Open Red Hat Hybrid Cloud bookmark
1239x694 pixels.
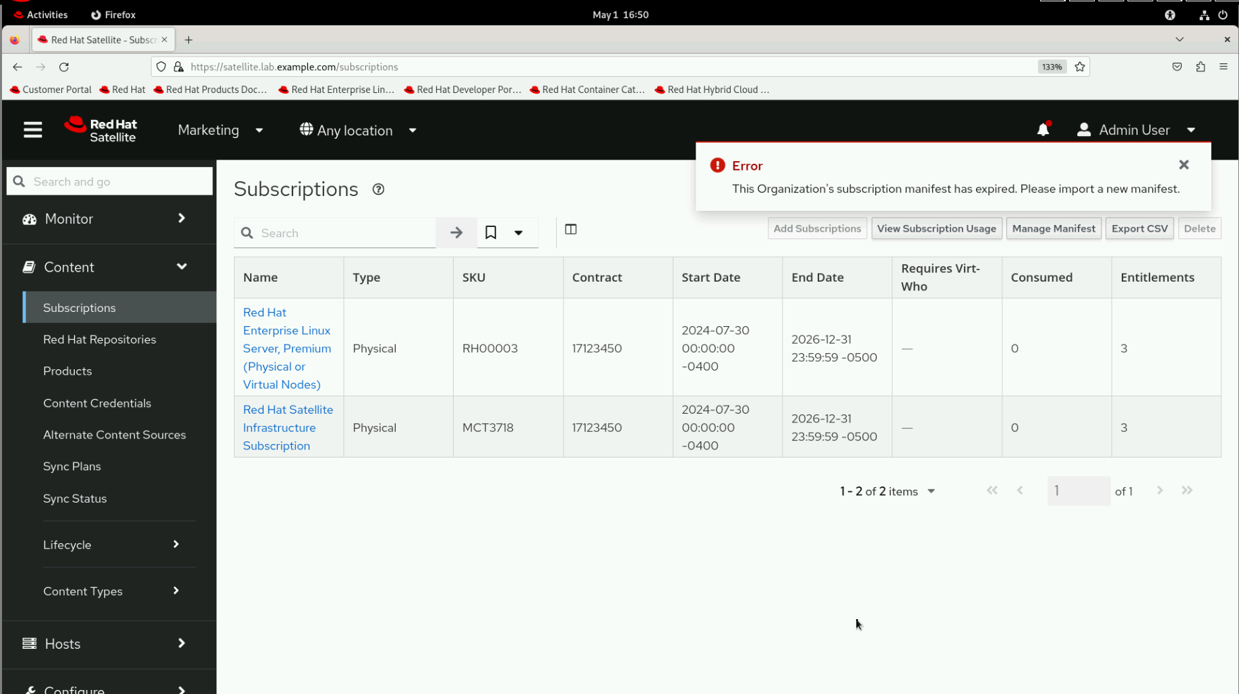[x=713, y=90]
